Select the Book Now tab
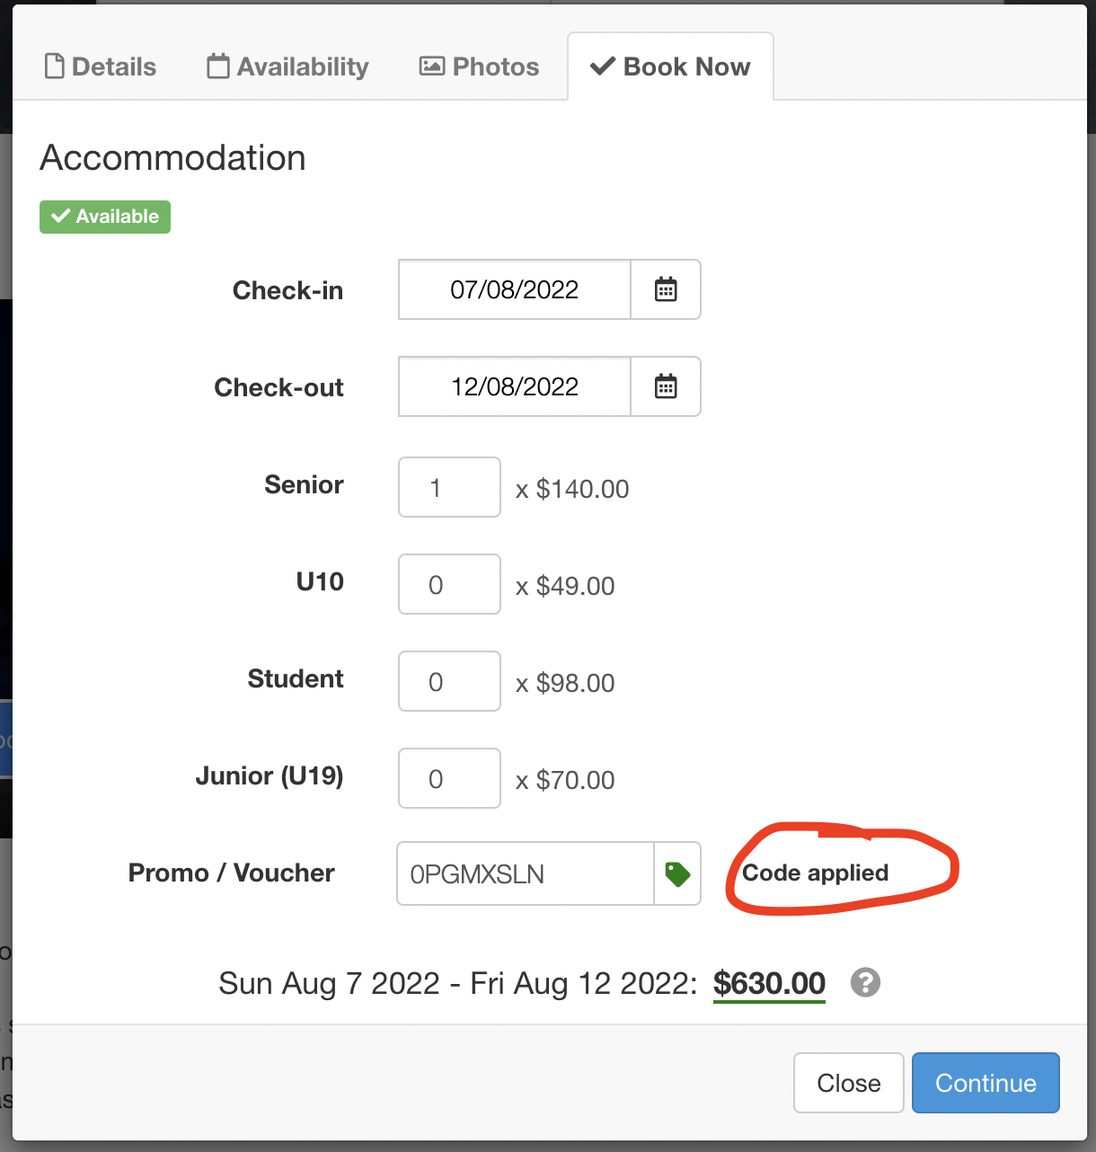The height and width of the screenshot is (1152, 1096). click(x=670, y=66)
